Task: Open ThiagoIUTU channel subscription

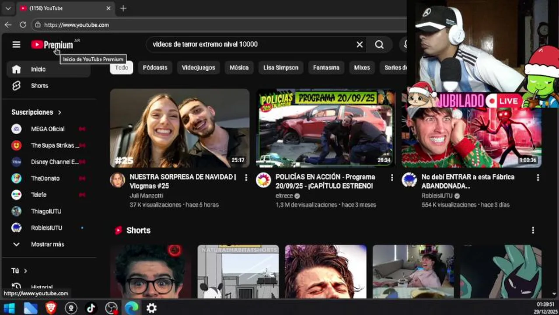Action: (48, 211)
